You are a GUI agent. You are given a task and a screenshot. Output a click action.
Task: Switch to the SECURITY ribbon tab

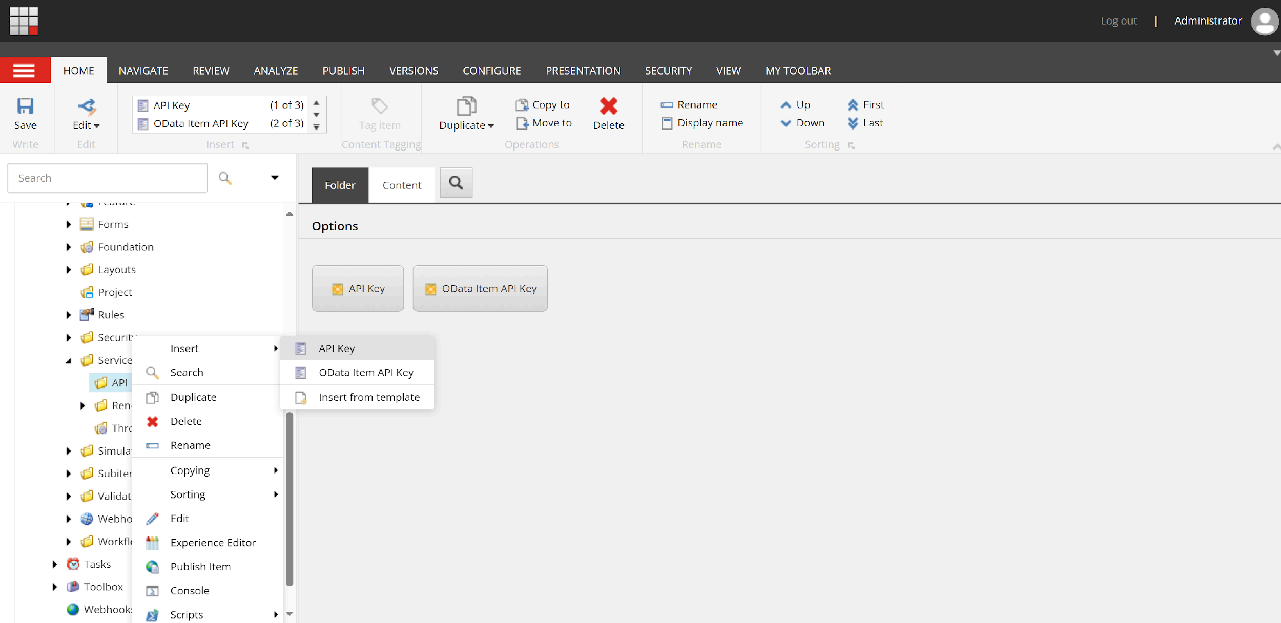click(668, 71)
